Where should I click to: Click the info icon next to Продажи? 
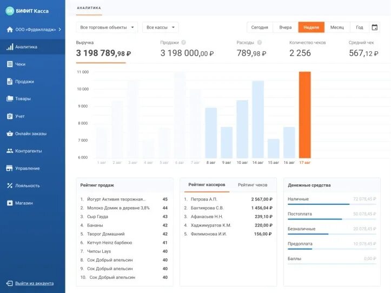[183, 42]
